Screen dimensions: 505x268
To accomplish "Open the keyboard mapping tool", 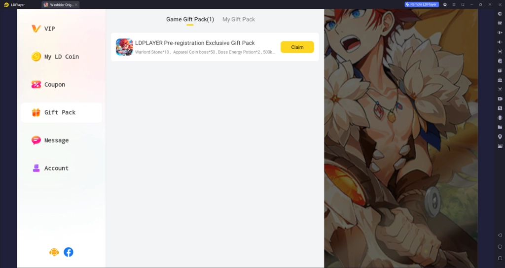I will click(500, 23).
